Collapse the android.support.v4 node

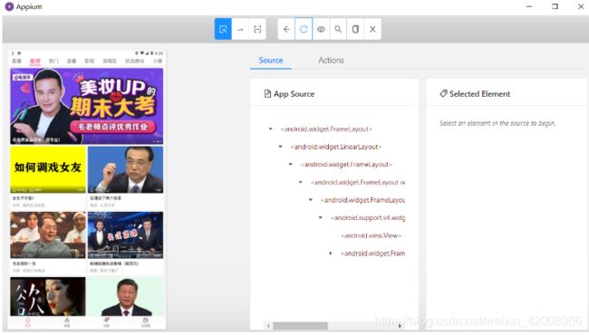pos(321,217)
